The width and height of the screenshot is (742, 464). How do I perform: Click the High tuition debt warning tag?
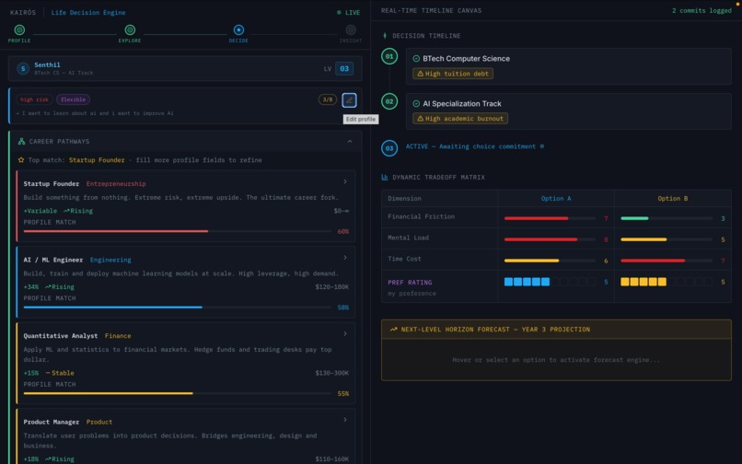pos(453,74)
